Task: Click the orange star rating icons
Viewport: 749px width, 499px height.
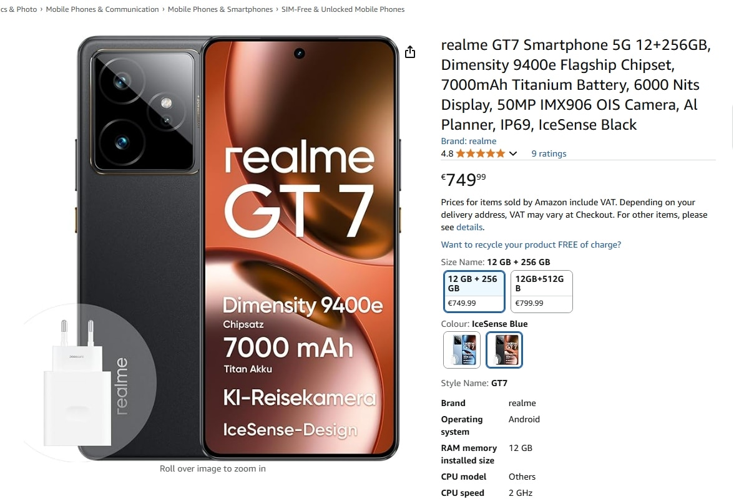Action: pyautogui.click(x=481, y=153)
